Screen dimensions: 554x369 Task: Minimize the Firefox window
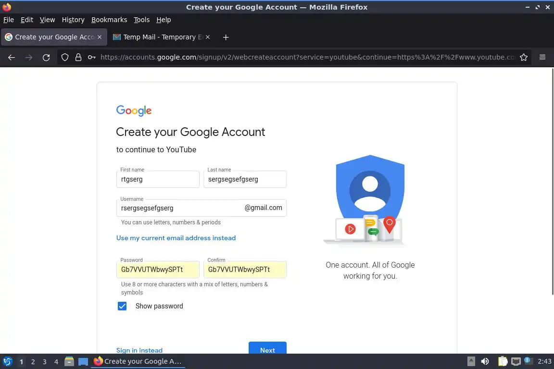[527, 7]
